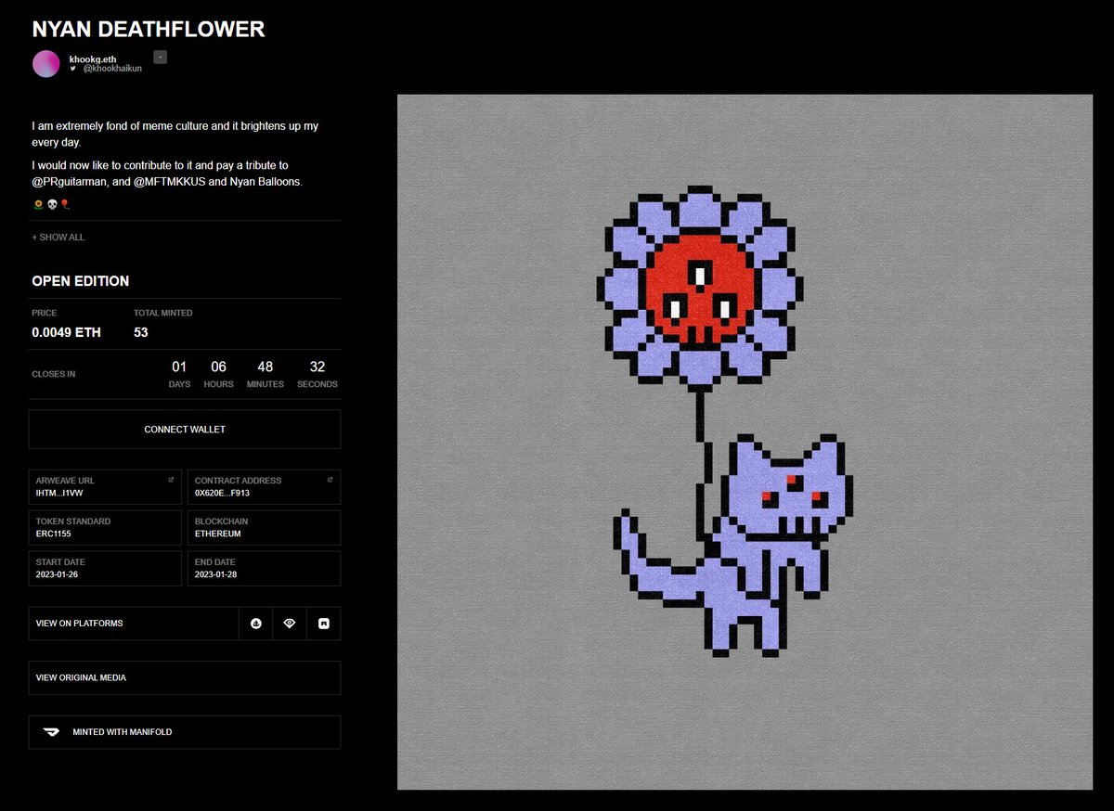This screenshot has height=811, width=1114.
Task: Click the ETHEREUM blockchain value
Action: tap(218, 534)
